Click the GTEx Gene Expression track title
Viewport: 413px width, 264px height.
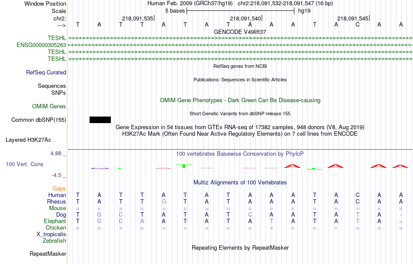point(240,127)
